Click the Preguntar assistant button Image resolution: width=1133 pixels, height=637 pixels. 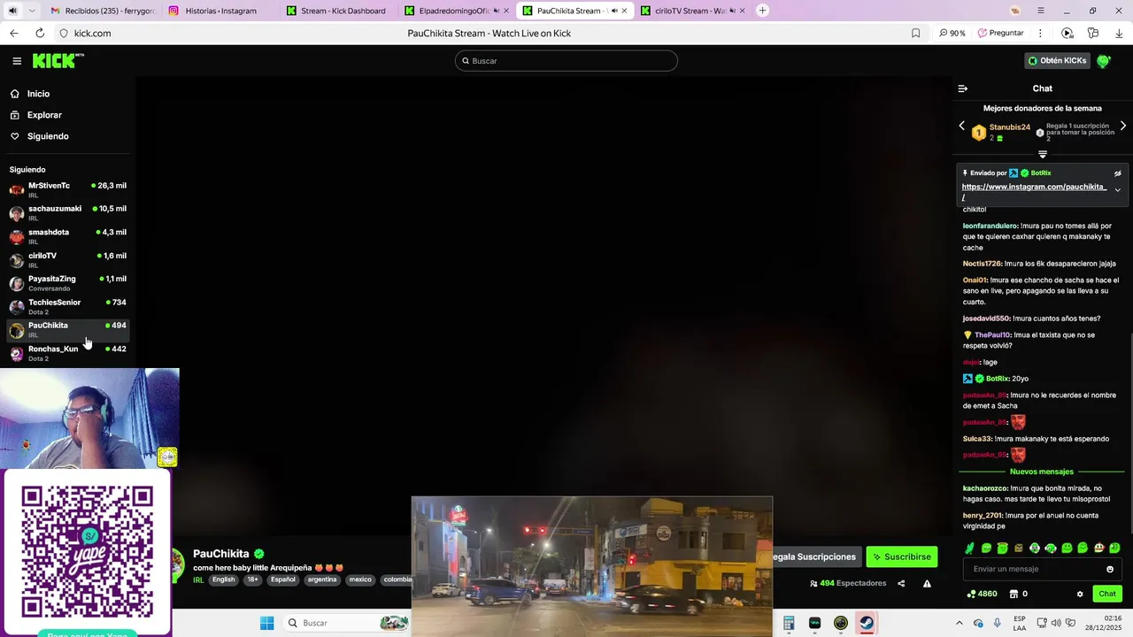(x=1001, y=34)
